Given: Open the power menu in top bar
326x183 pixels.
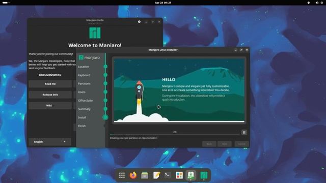Looking at the screenshot, I should coord(322,3).
